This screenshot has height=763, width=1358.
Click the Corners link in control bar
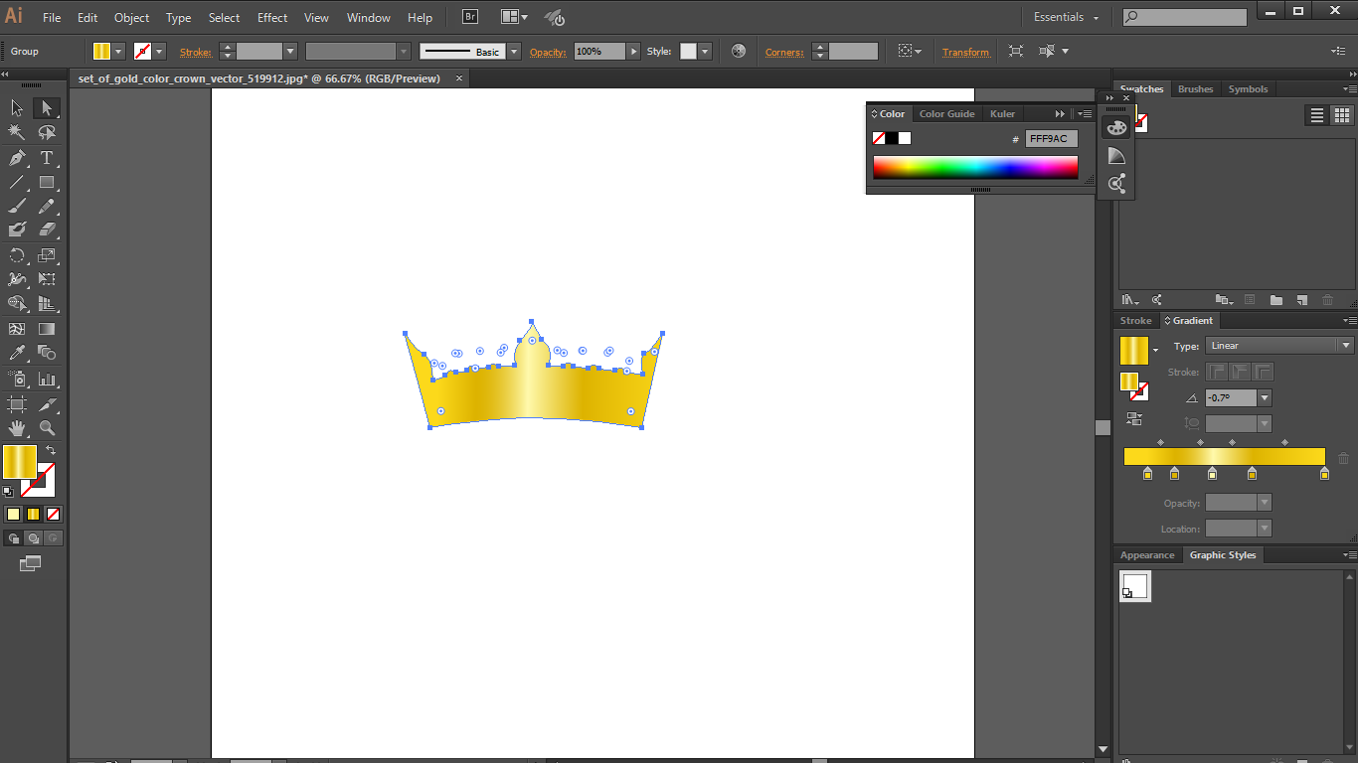click(x=784, y=51)
